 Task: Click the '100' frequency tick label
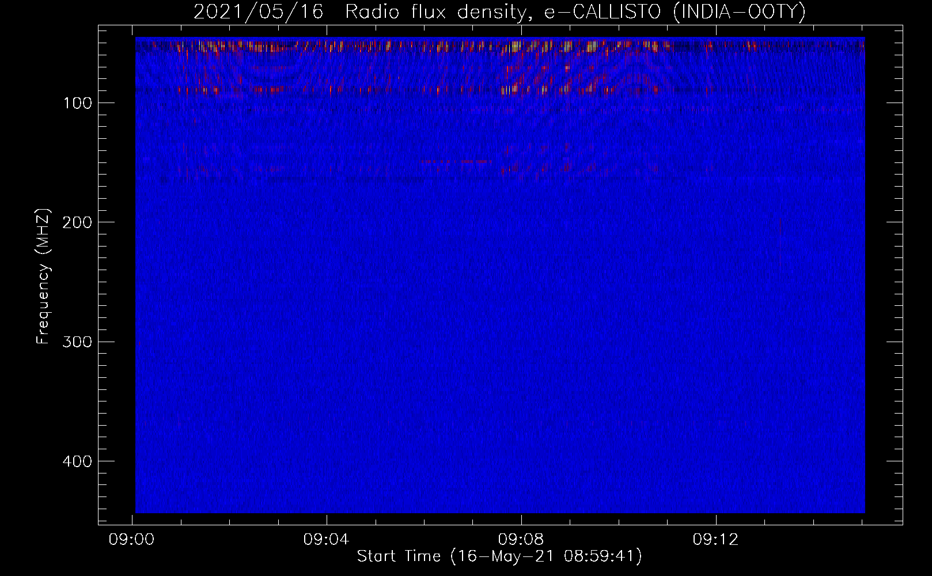pos(77,103)
